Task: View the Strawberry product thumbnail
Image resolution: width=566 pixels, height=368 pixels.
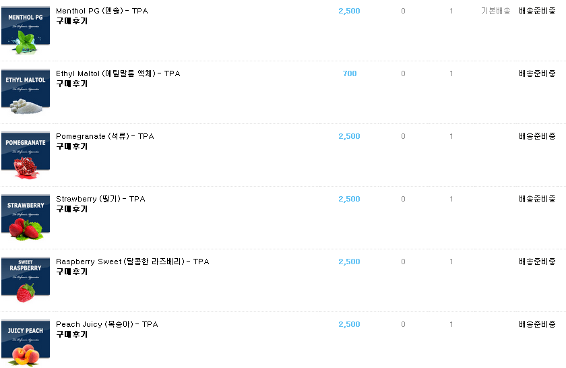Action: (26, 218)
